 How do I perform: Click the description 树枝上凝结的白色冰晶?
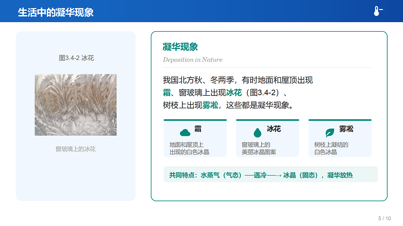(331, 148)
